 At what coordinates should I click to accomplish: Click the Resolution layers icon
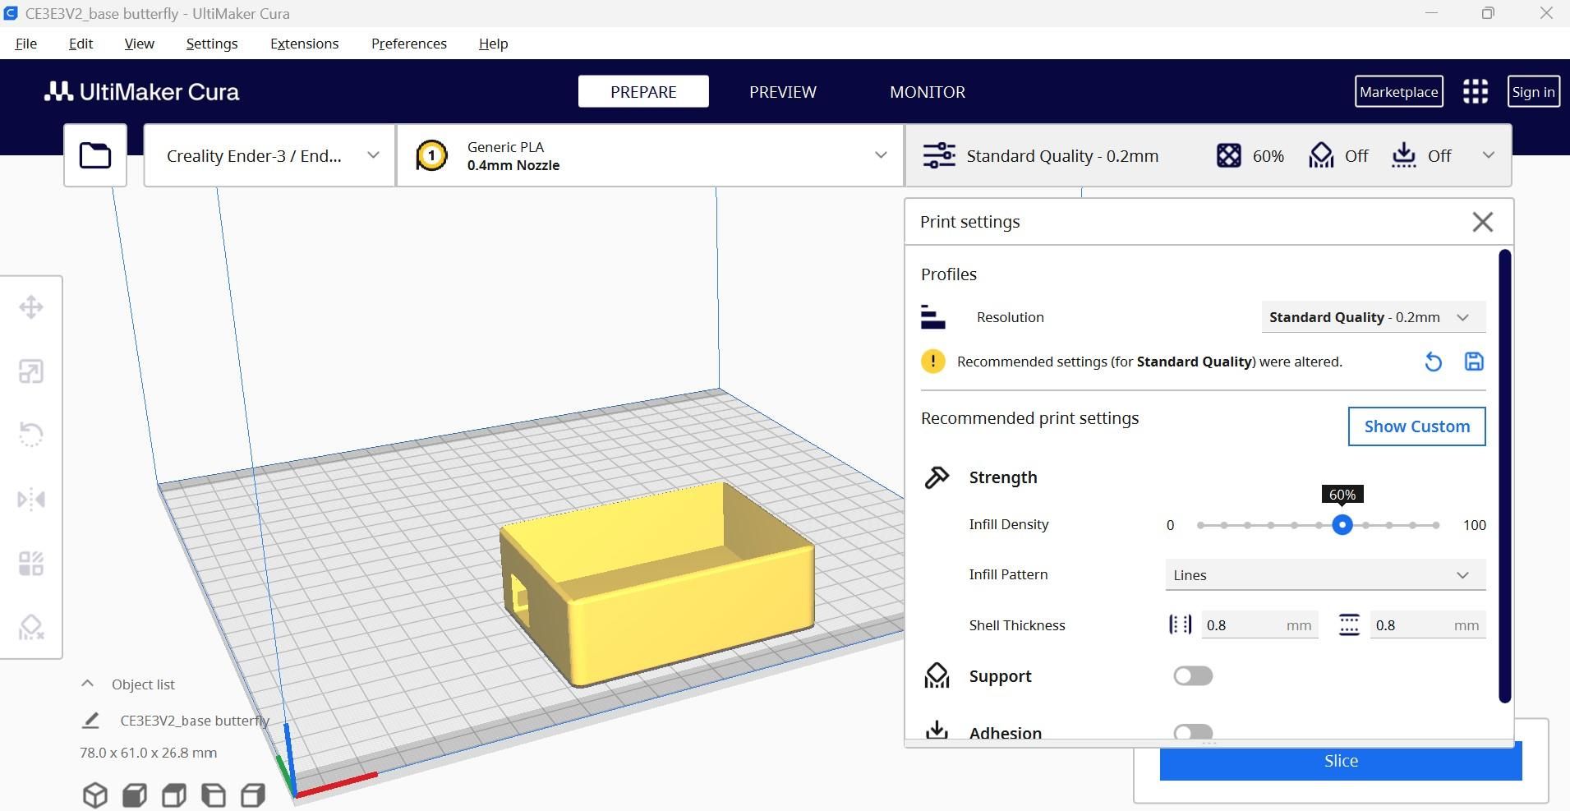pos(933,317)
